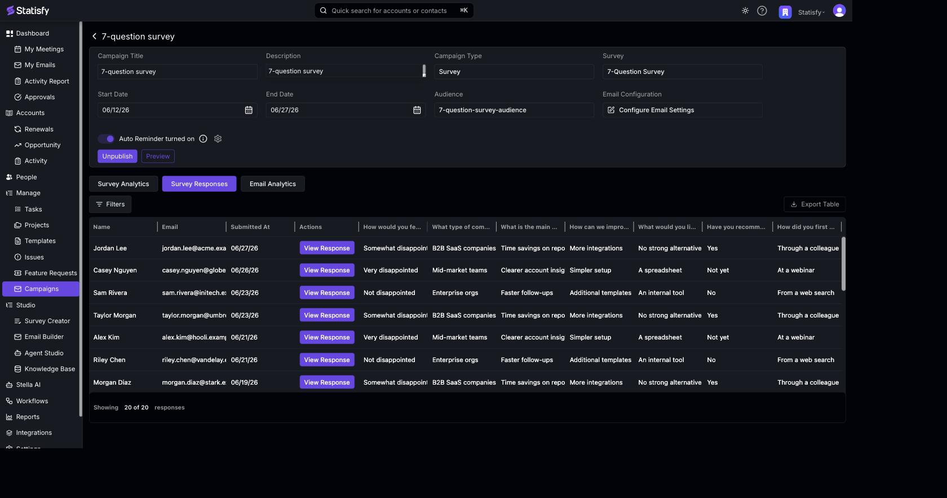Viewport: 947px width, 498px height.
Task: Open Knowledge Base in sidebar
Action: pos(45,369)
